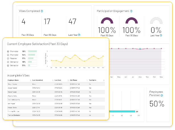
Task: Select the Joseph row in Incomplete Vibes
Action: click(x=56, y=88)
